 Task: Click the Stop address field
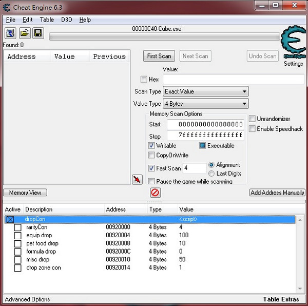tap(205, 135)
